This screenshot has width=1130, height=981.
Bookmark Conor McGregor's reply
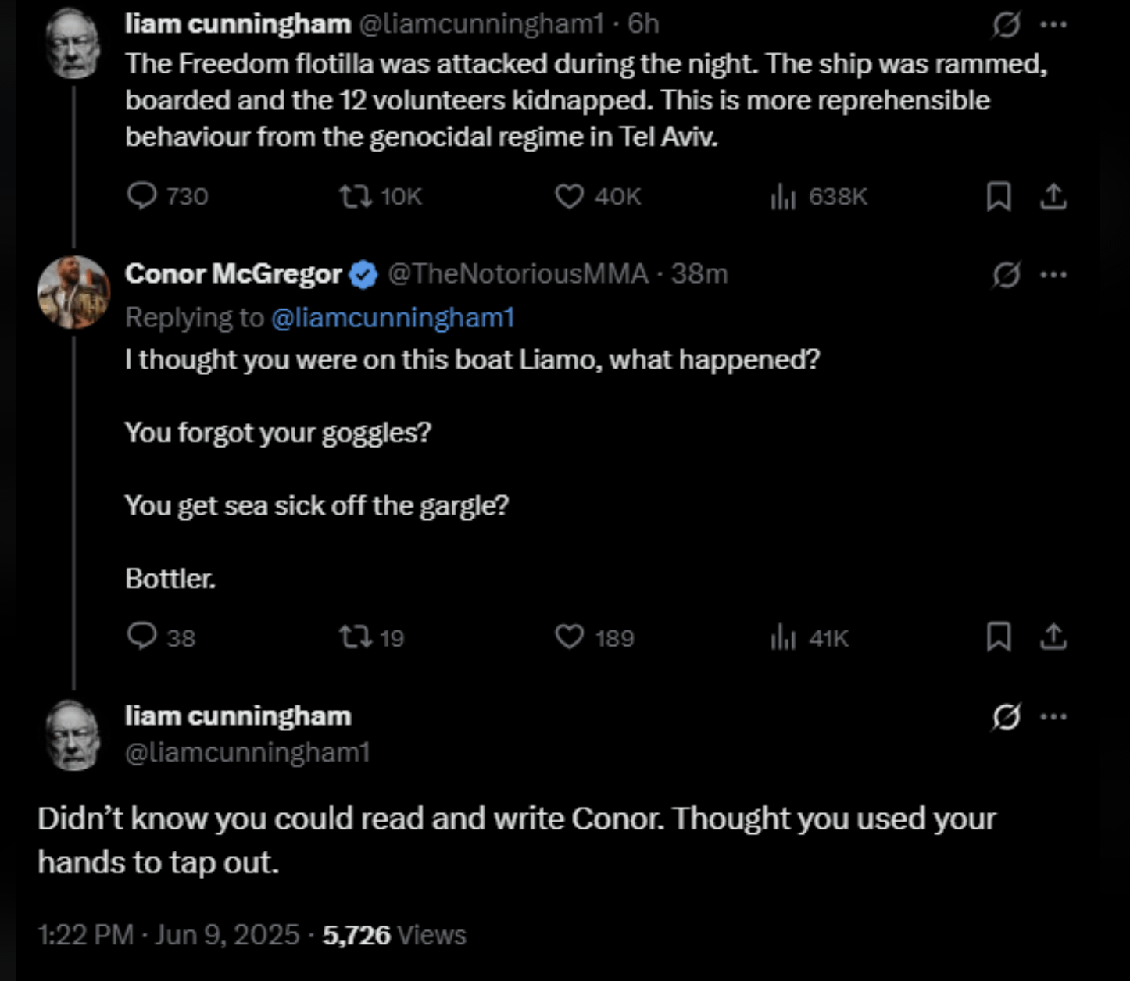[x=999, y=637]
